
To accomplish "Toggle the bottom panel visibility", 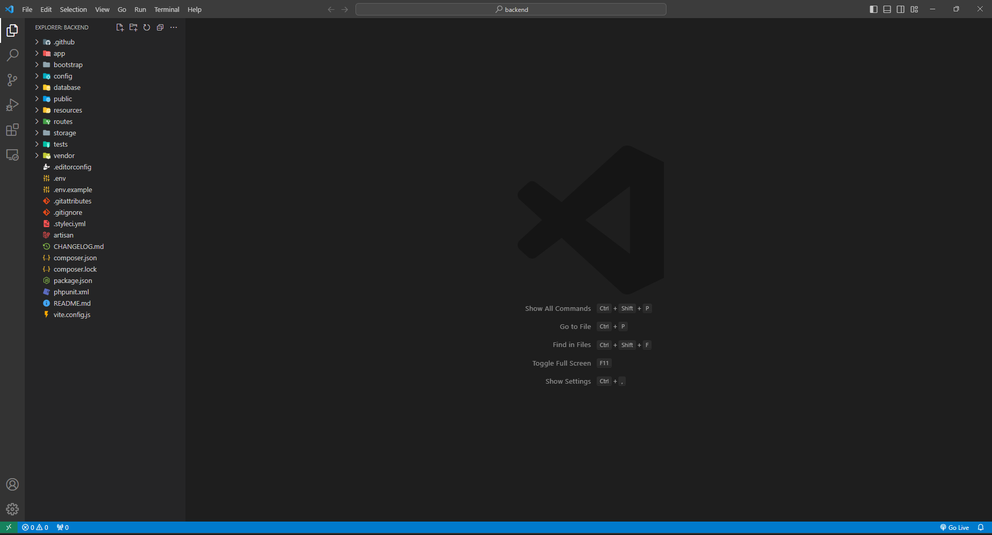I will click(887, 9).
